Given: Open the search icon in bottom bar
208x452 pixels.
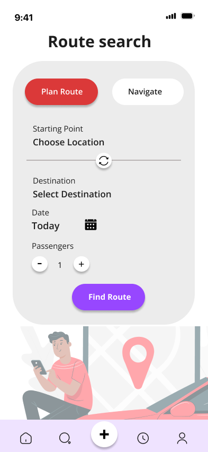Looking at the screenshot, I should tap(65, 438).
